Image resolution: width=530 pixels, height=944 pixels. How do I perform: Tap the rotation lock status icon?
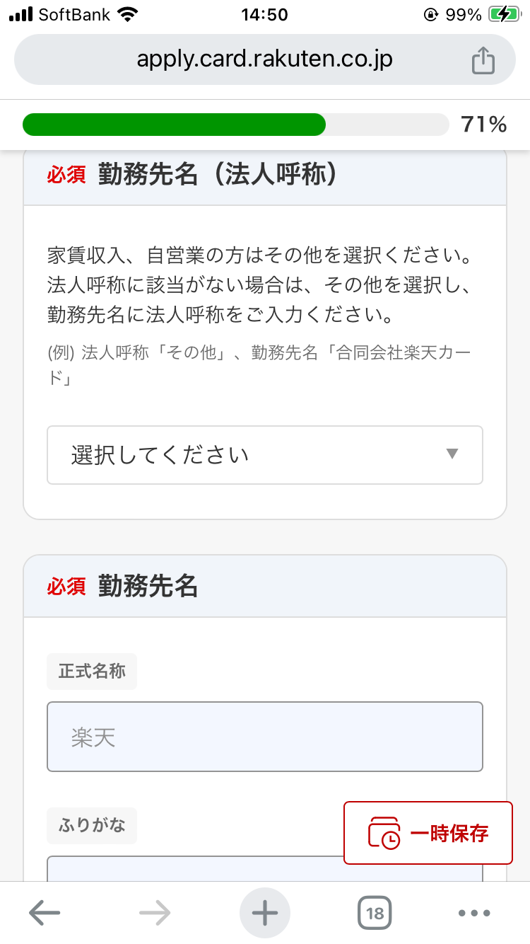click(430, 14)
